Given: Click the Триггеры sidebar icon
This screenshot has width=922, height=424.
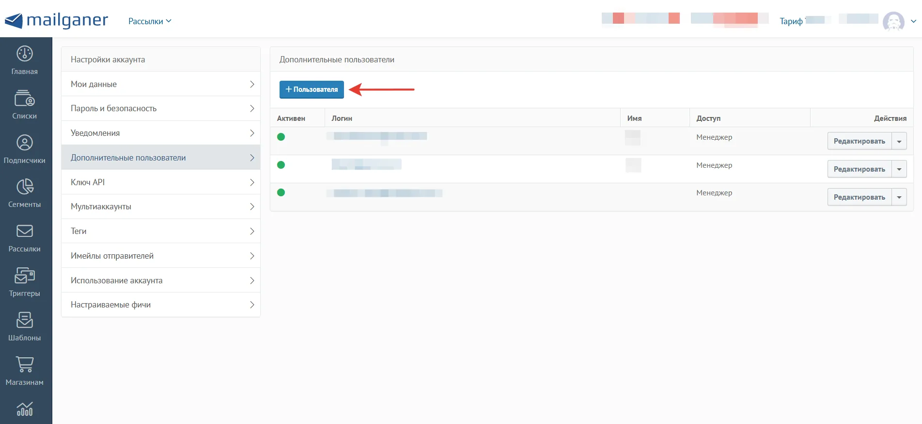Looking at the screenshot, I should click(x=25, y=276).
